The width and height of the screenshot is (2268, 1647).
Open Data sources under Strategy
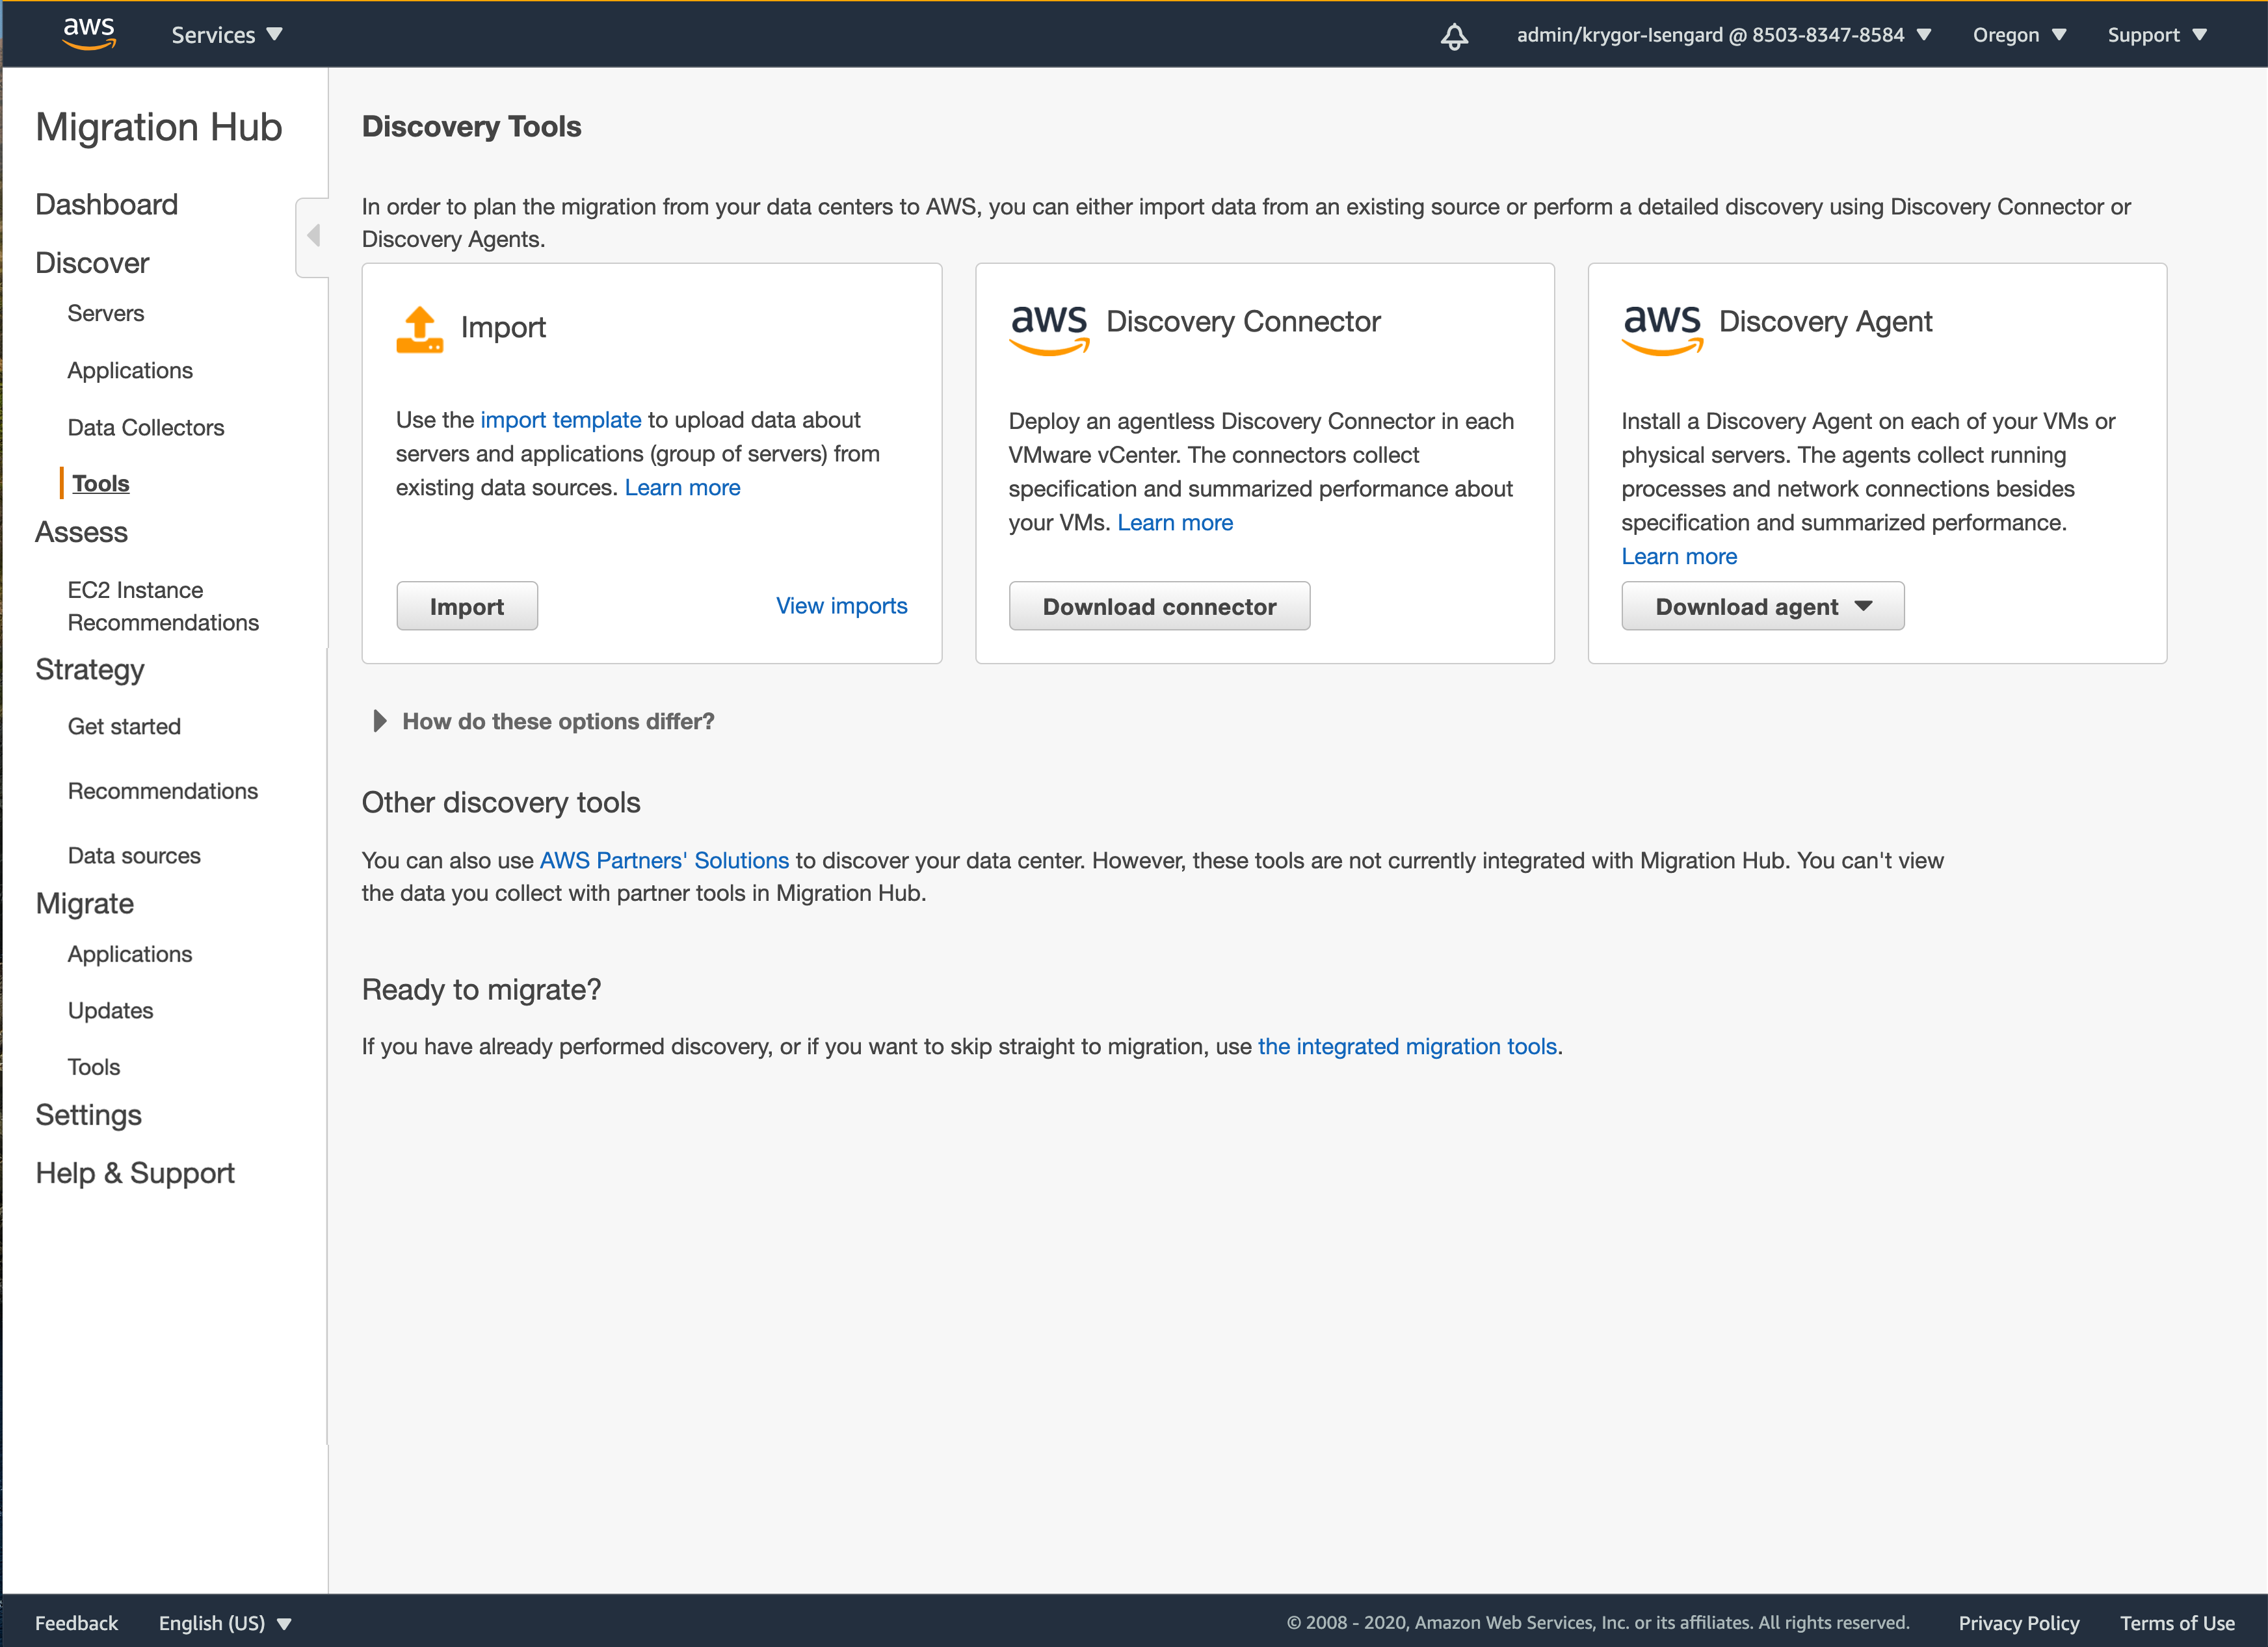[134, 855]
